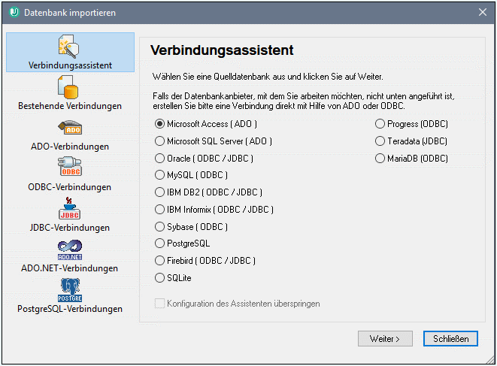Choose Teradata (JDBC) as the database

click(380, 141)
